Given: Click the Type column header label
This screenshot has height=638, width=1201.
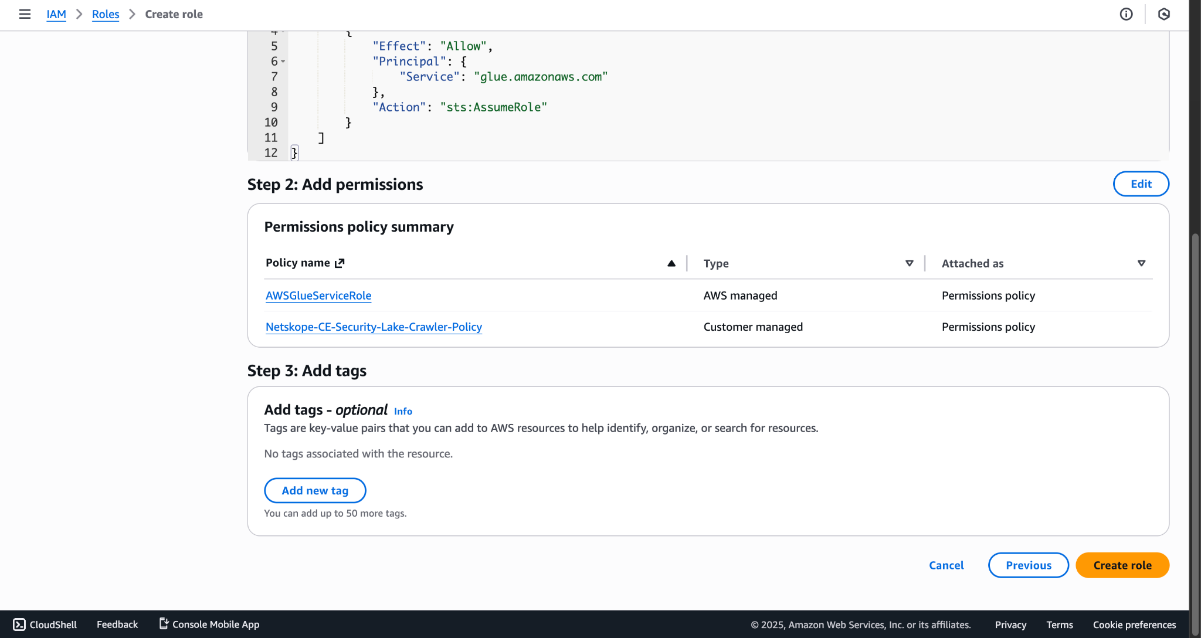Looking at the screenshot, I should click(716, 263).
